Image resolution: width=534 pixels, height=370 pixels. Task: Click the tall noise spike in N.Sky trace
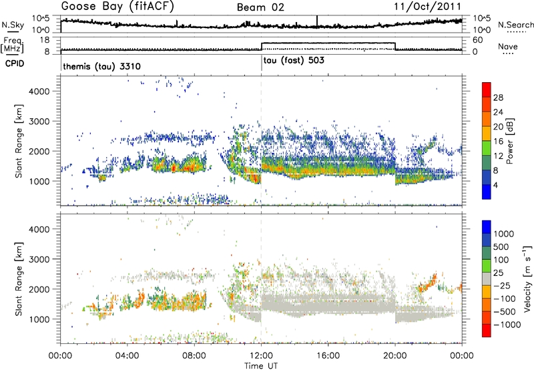(x=317, y=22)
